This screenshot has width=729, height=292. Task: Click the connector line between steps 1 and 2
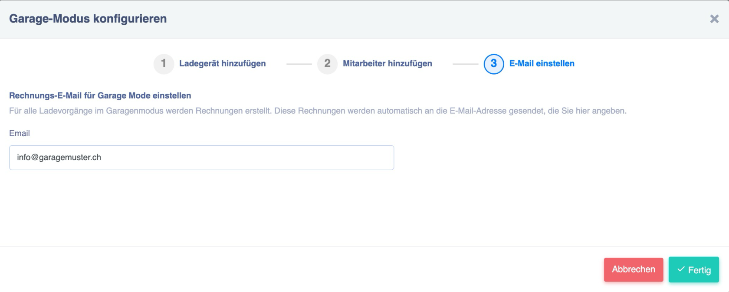299,64
